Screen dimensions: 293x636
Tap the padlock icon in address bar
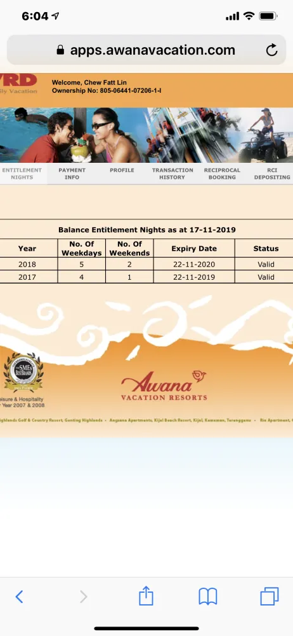coord(60,50)
